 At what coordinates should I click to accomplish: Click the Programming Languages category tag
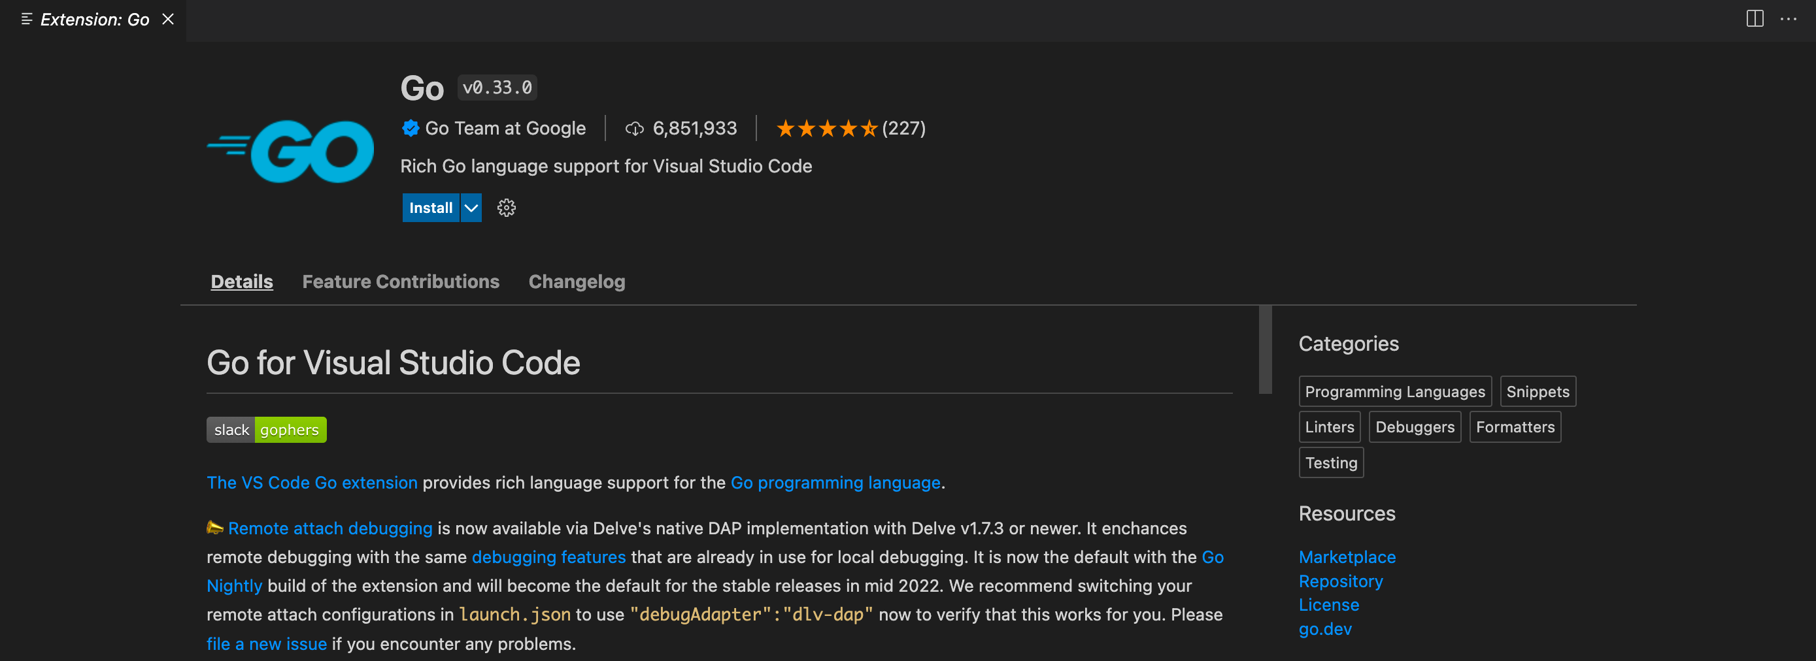point(1394,392)
